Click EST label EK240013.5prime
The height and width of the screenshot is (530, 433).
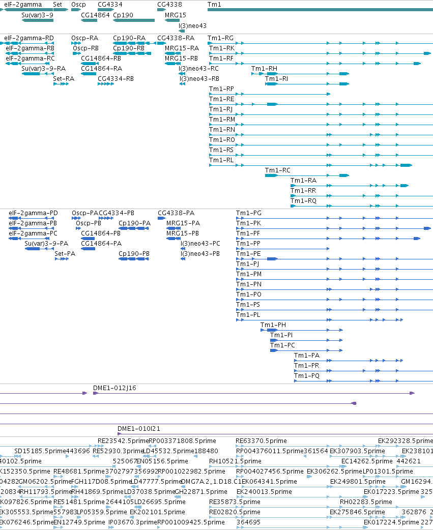(x=265, y=491)
